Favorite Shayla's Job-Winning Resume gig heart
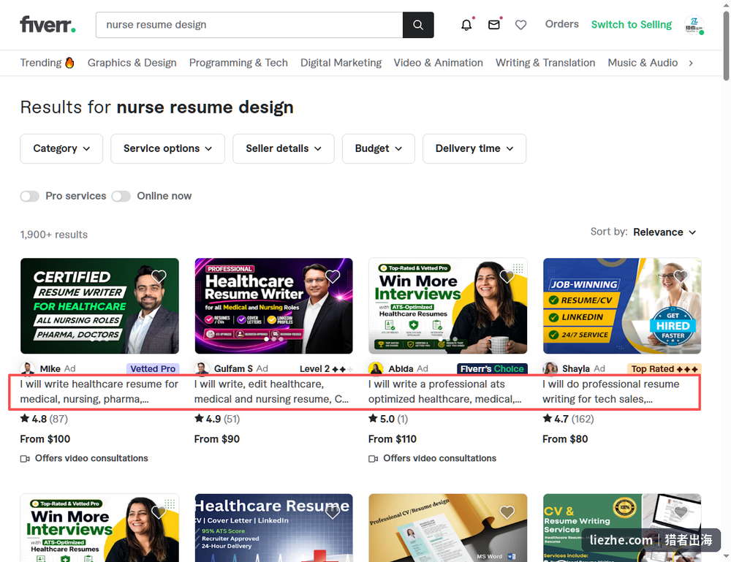This screenshot has width=731, height=562. coord(681,276)
